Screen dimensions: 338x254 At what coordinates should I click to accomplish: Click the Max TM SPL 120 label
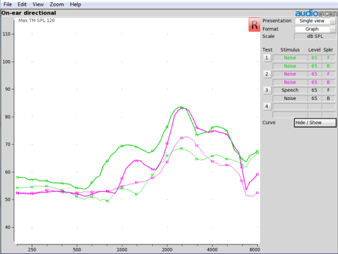pyautogui.click(x=37, y=20)
